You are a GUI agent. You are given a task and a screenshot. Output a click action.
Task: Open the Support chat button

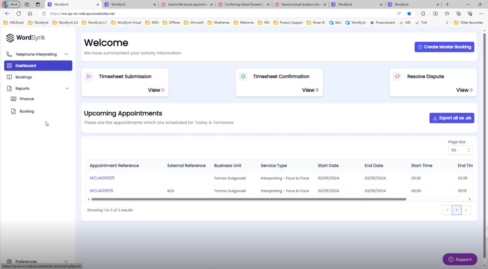point(460,259)
